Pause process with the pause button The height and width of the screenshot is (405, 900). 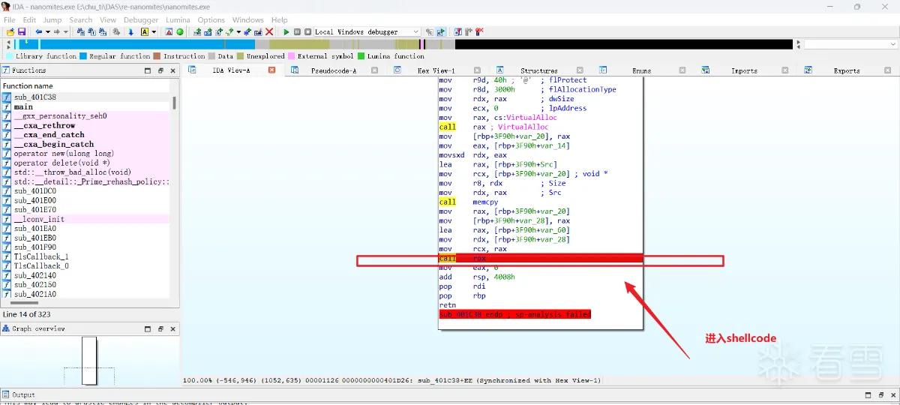(x=297, y=32)
